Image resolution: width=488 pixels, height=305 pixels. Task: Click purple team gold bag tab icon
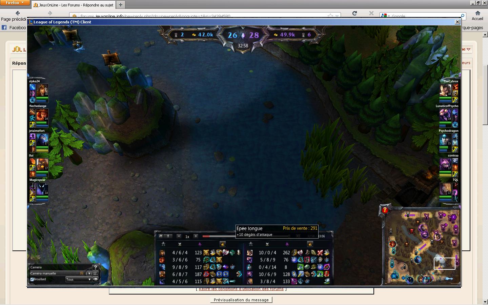coord(310,244)
